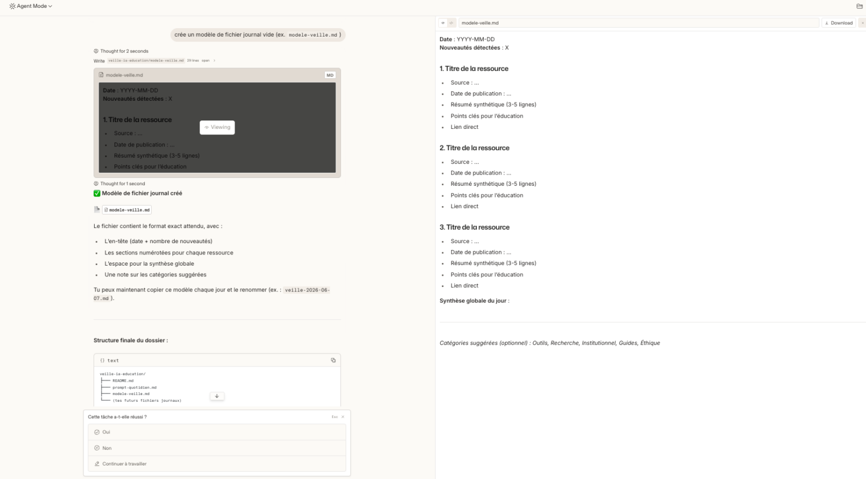Select 'Oui' for task success

pyautogui.click(x=217, y=432)
